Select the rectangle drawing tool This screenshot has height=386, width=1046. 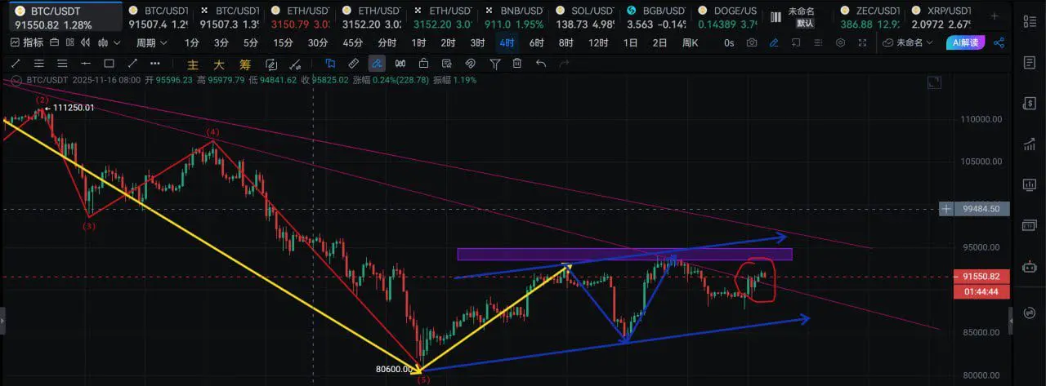(x=109, y=63)
